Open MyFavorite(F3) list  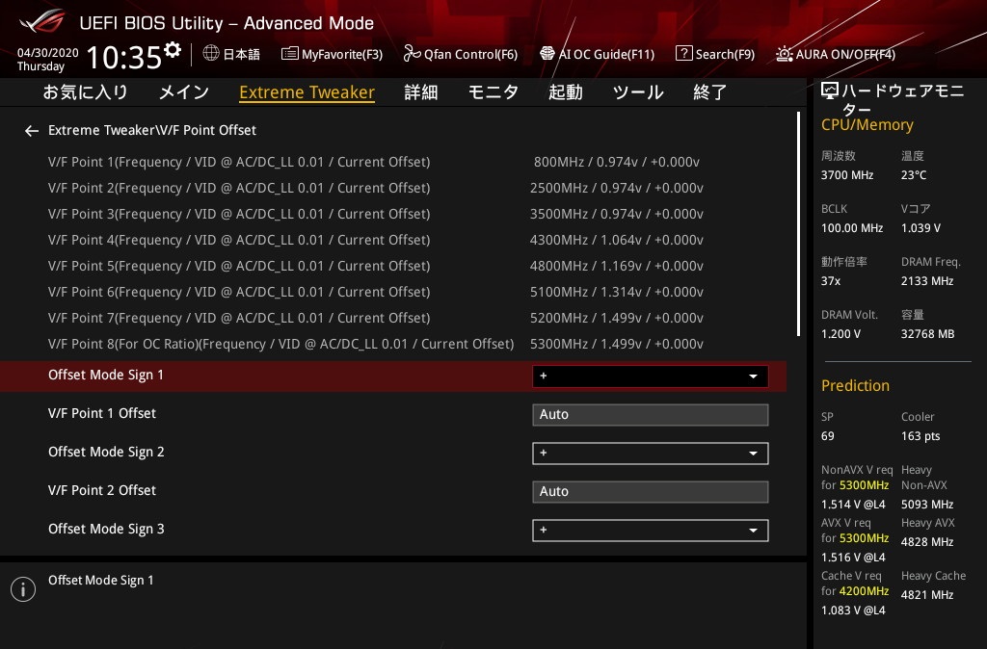pos(332,54)
